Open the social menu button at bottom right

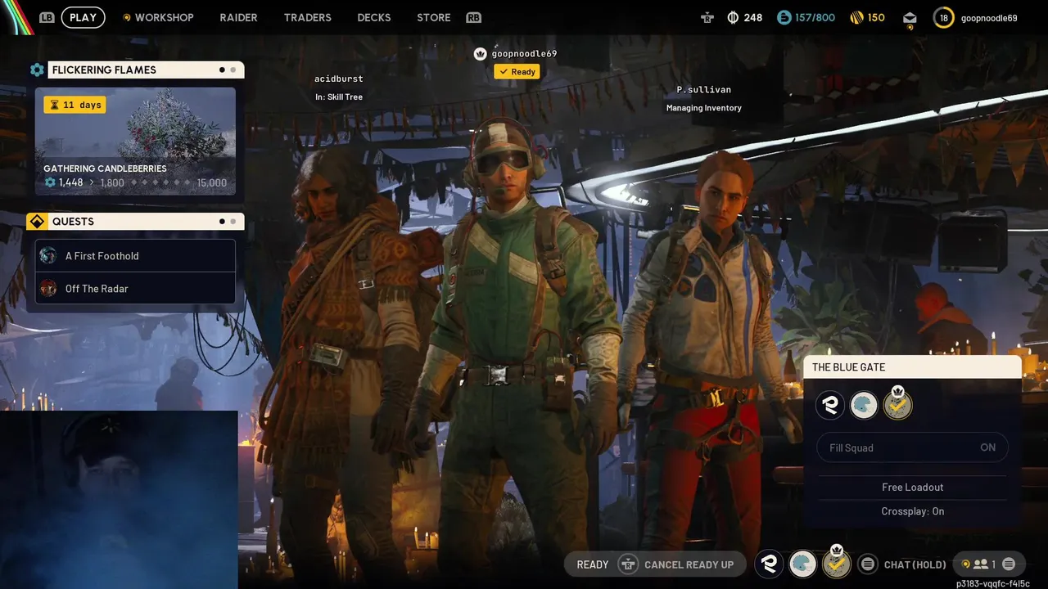click(1009, 564)
